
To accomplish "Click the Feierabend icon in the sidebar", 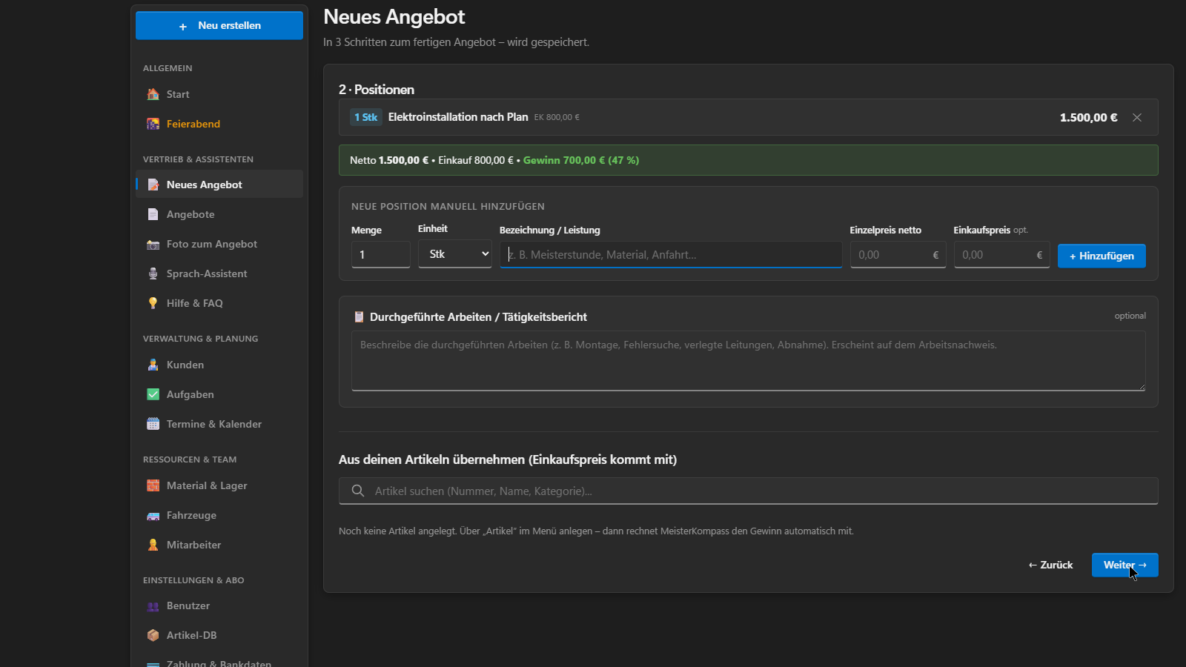I will click(153, 124).
